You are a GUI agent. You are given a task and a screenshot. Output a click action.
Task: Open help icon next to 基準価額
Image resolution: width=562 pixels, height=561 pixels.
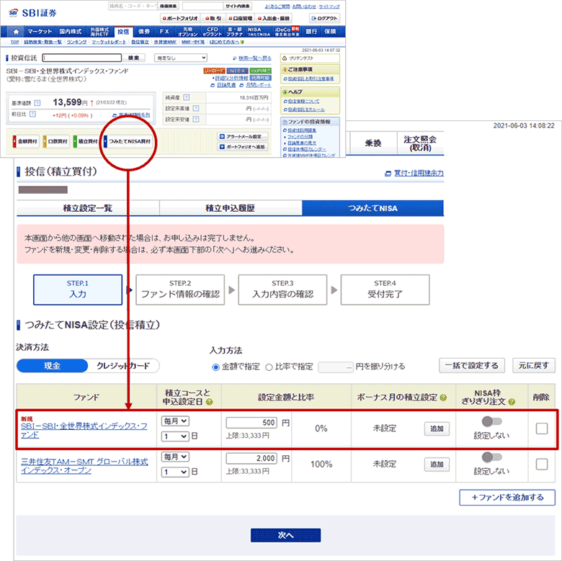37,103
